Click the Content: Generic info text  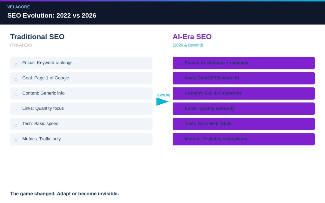tap(43, 93)
